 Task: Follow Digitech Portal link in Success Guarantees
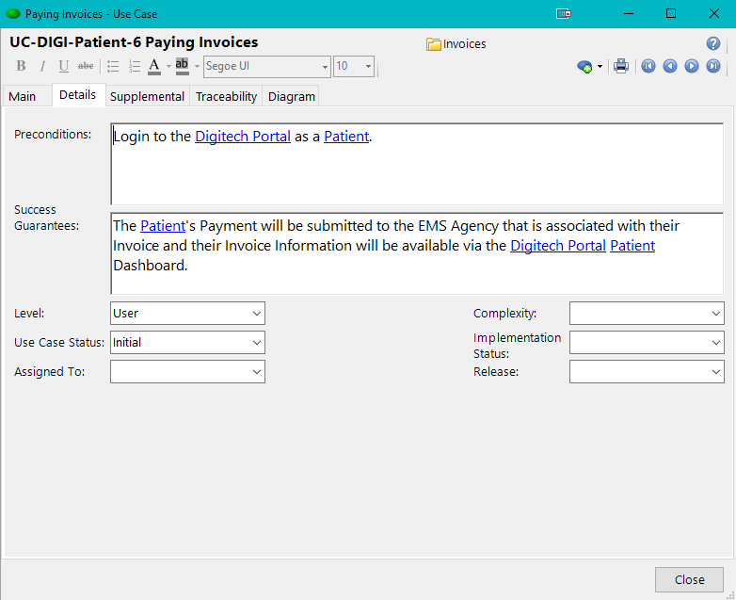pos(558,246)
